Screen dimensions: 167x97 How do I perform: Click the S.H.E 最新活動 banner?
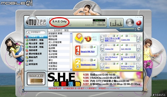[95, 79]
